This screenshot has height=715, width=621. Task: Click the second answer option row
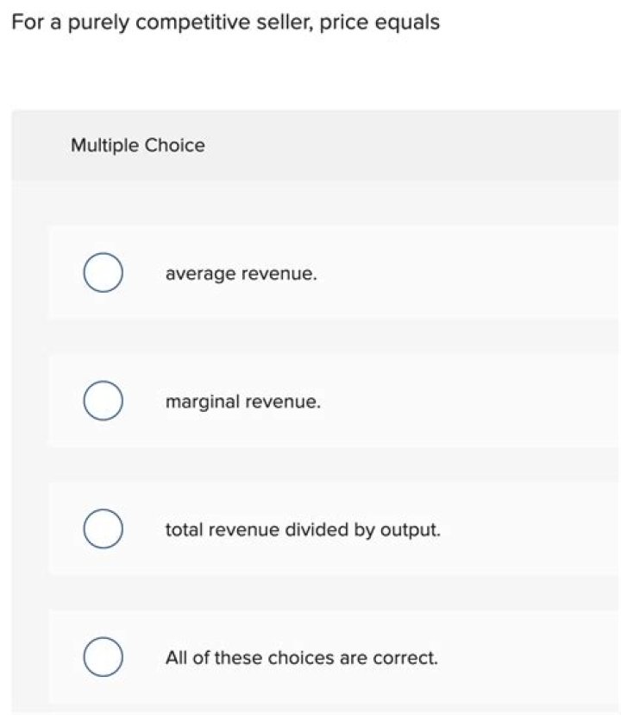tap(328, 400)
